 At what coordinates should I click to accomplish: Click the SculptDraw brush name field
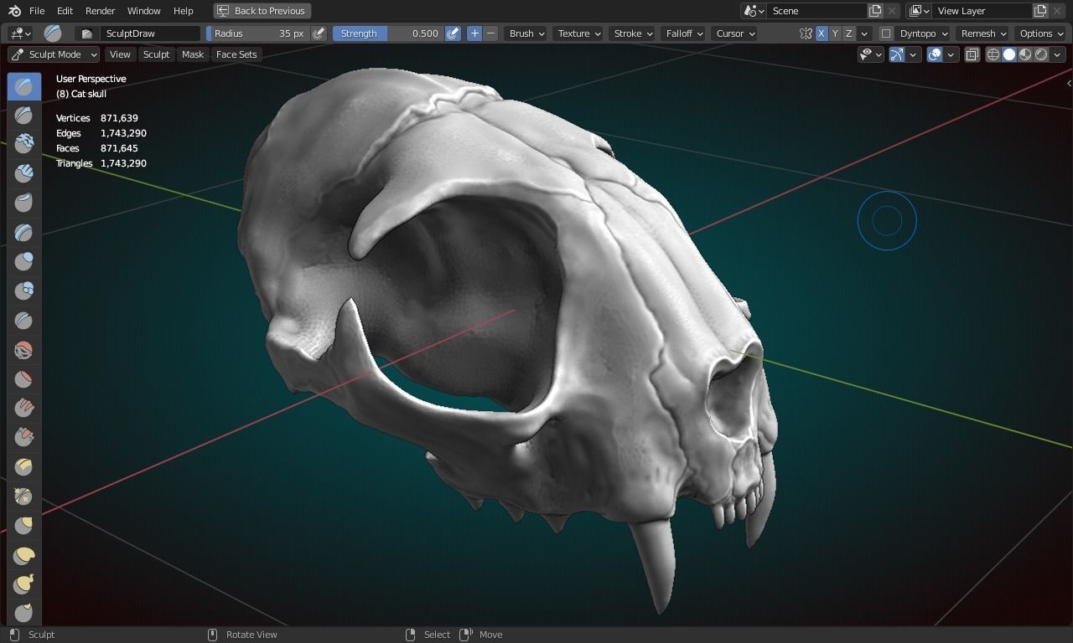tap(151, 33)
